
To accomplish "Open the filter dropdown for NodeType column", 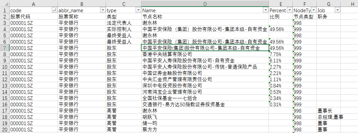I will (313, 10).
